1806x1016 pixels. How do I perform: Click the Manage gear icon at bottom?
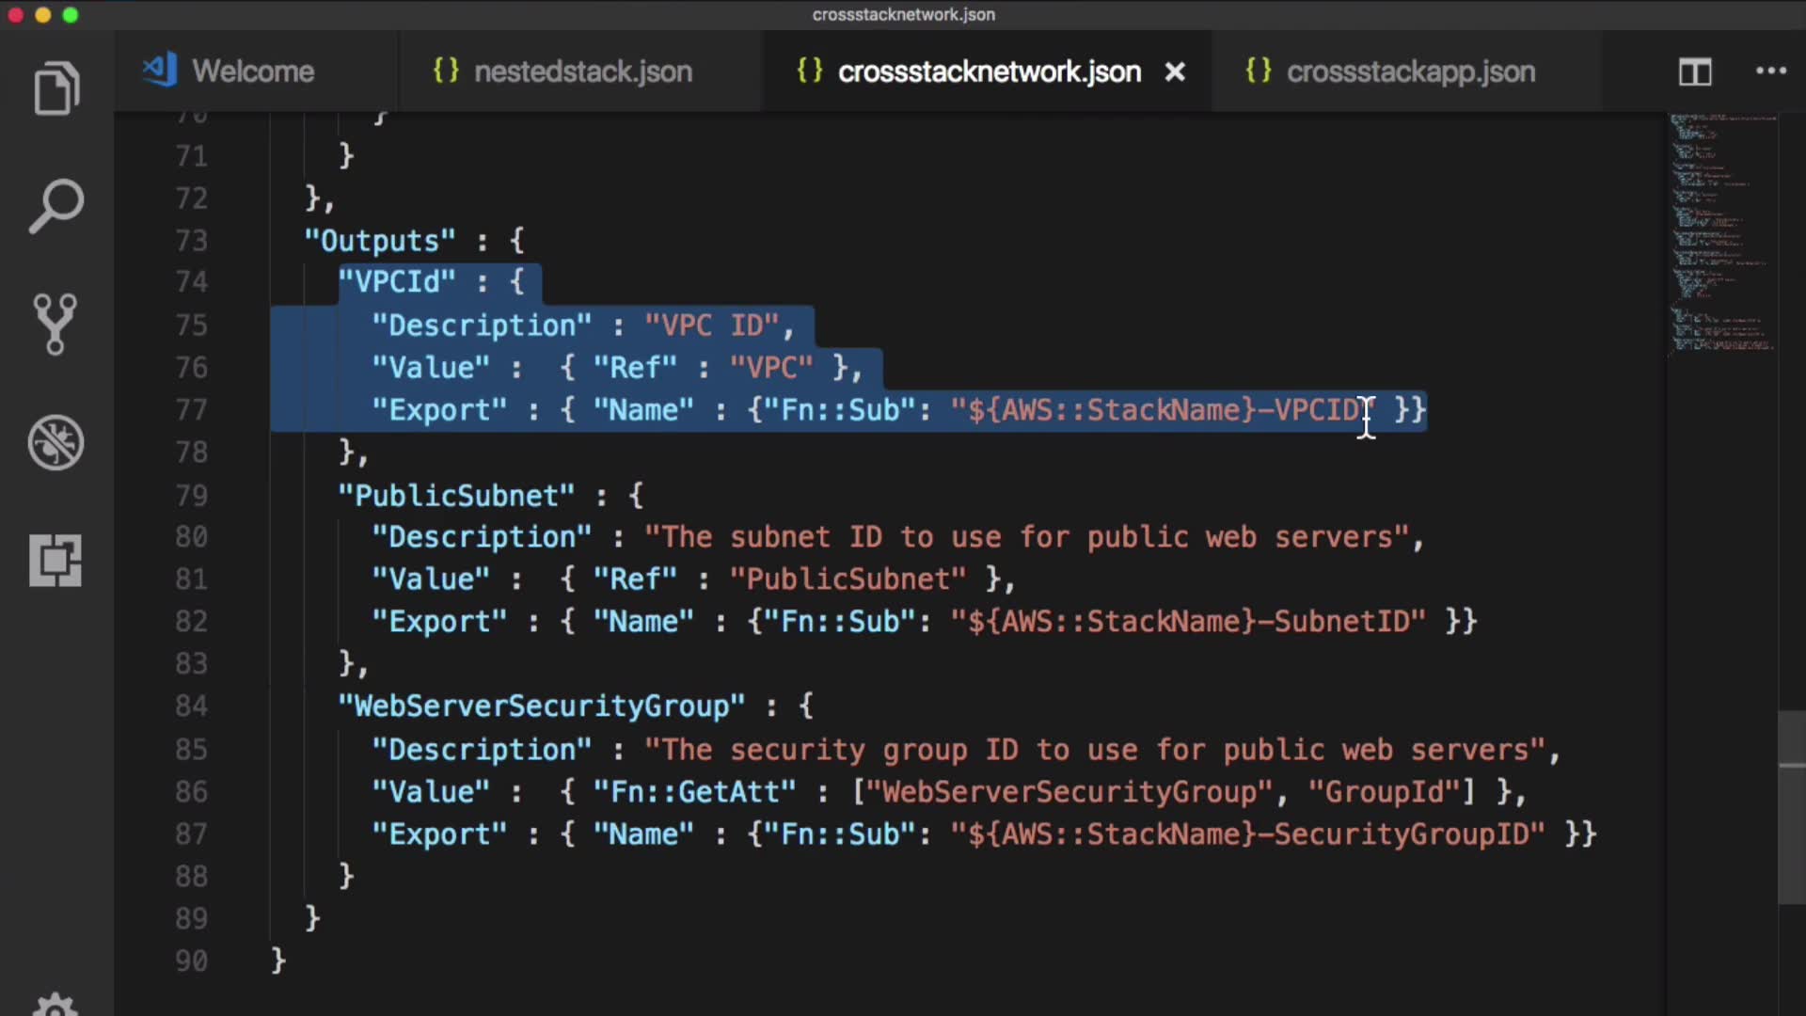(55, 1005)
